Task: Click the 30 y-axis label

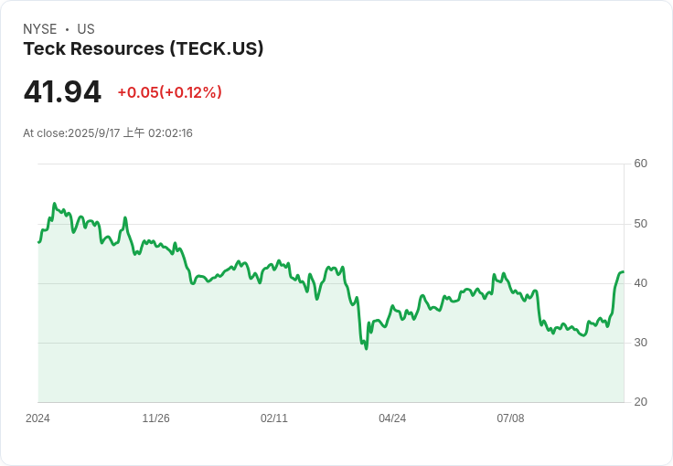Action: pos(640,343)
